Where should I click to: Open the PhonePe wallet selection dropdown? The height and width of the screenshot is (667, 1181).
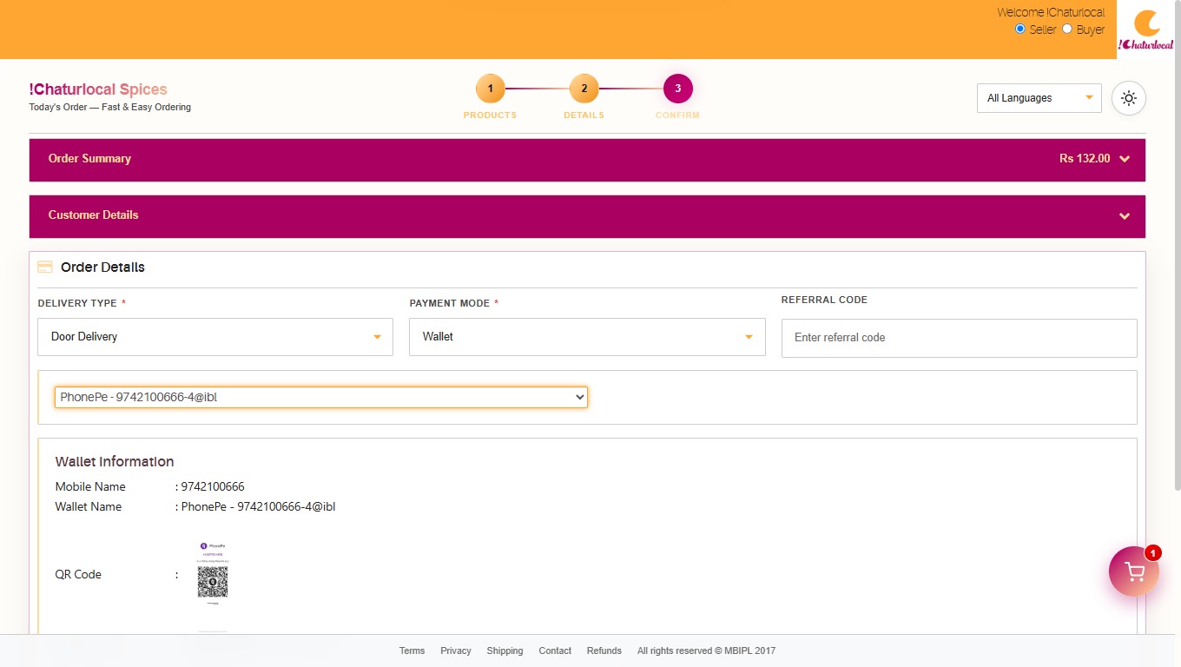point(321,397)
